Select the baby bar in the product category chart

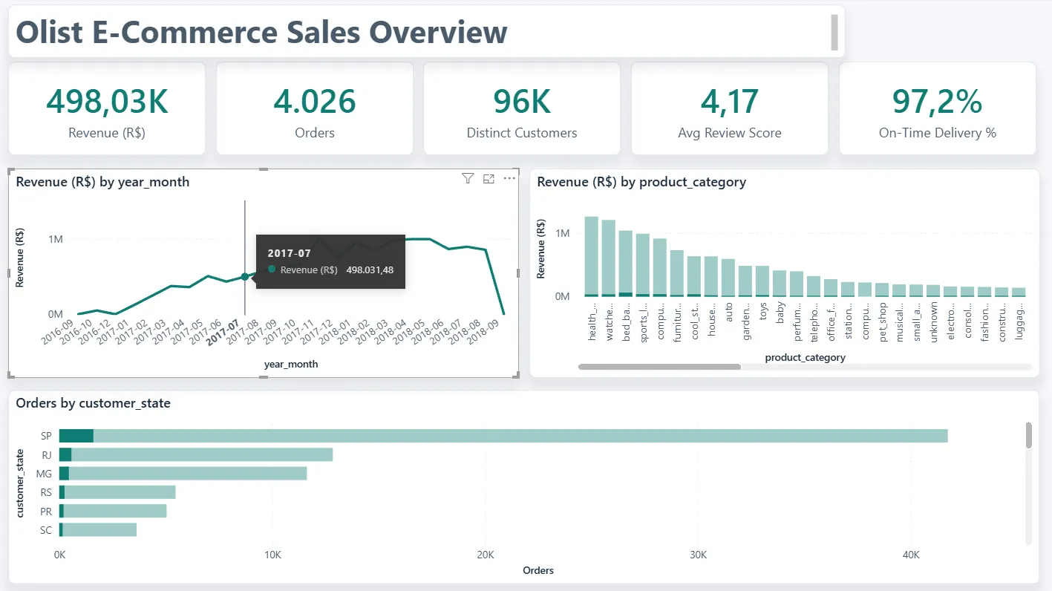(780, 284)
